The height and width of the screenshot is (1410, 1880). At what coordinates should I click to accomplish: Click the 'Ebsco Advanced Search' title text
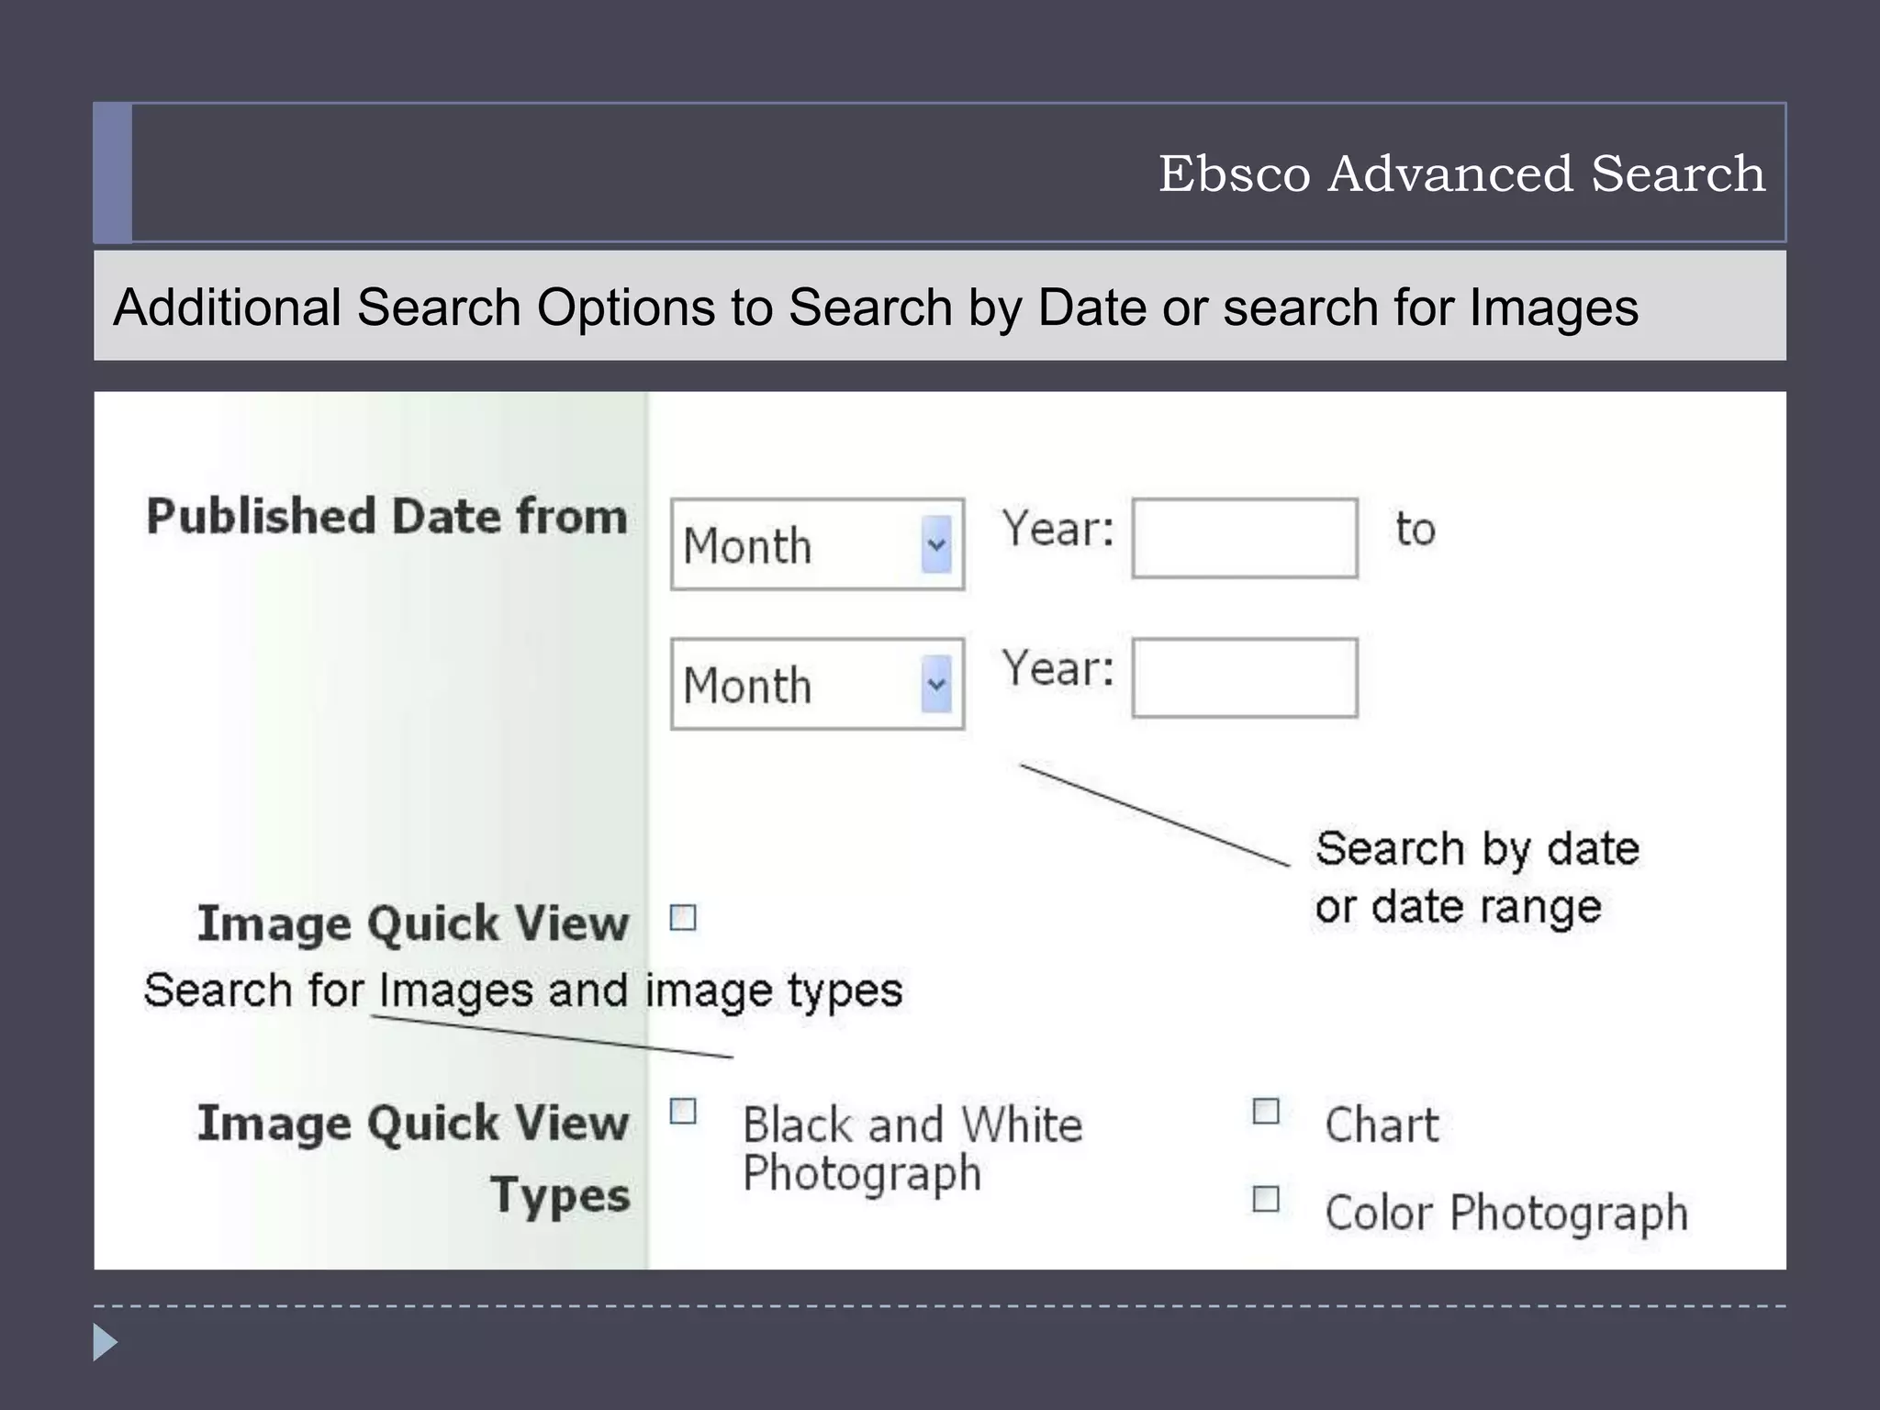tap(1461, 173)
